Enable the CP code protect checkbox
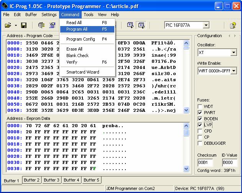The height and width of the screenshot is (193, 242). point(200,137)
